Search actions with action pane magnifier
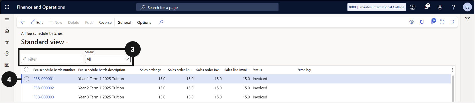 tap(161, 22)
